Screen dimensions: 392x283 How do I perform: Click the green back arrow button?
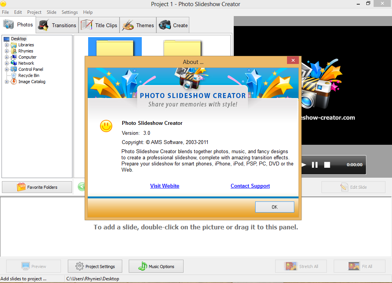point(81,186)
